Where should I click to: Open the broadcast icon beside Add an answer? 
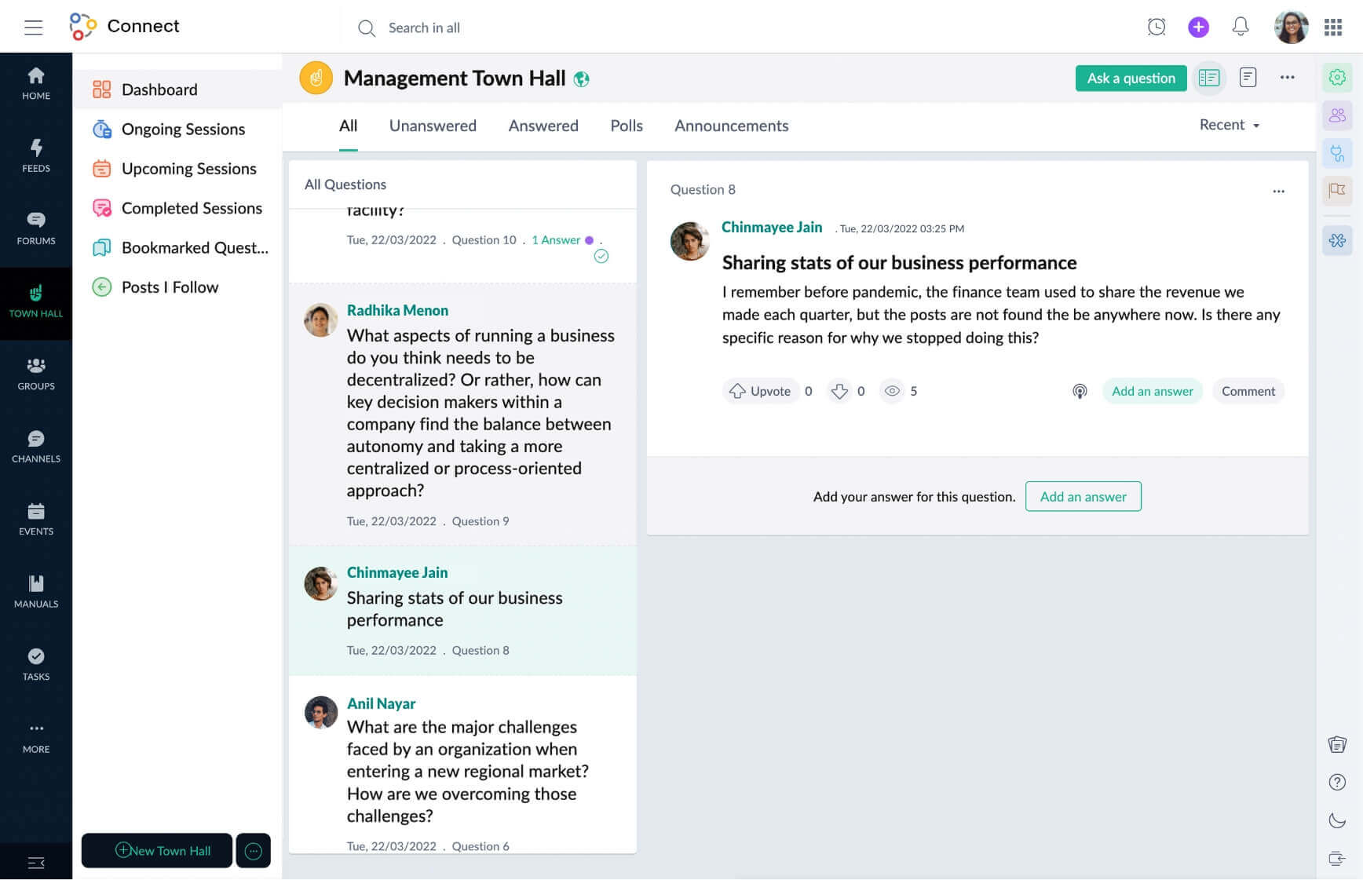pyautogui.click(x=1080, y=391)
